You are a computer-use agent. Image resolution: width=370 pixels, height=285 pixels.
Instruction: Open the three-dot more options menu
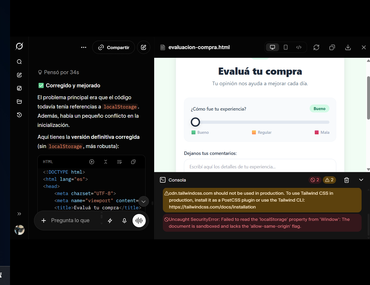coord(84,47)
